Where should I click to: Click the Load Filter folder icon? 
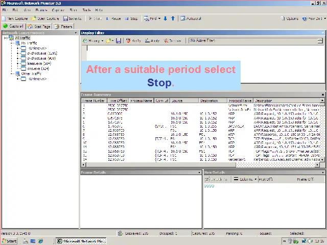[x=108, y=41]
